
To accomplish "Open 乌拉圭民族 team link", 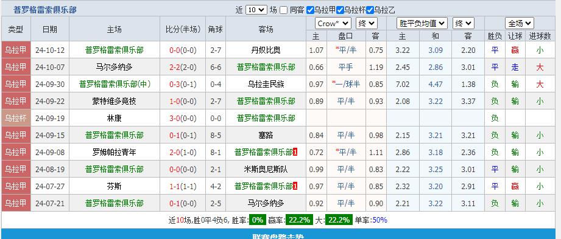I will click(266, 84).
